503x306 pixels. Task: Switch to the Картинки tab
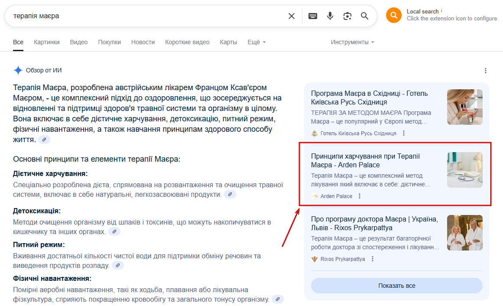(47, 42)
